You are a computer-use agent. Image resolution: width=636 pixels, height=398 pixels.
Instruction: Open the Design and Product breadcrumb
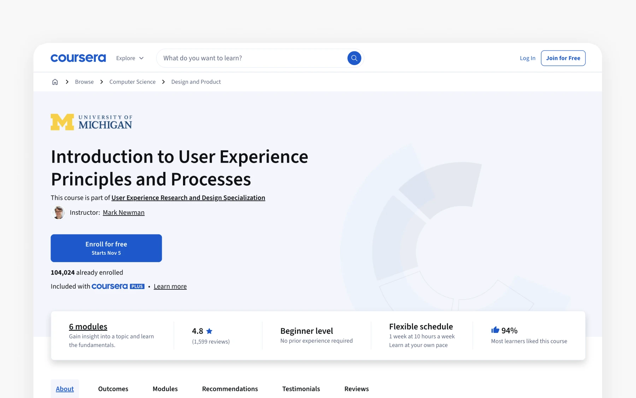(x=196, y=82)
